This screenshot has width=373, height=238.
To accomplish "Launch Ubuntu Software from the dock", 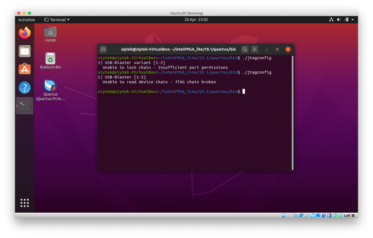I will coord(25,69).
